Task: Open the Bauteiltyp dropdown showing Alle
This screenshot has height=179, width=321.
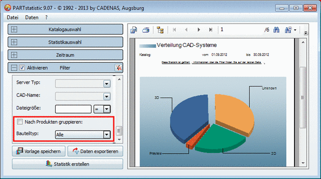Action: (x=107, y=135)
